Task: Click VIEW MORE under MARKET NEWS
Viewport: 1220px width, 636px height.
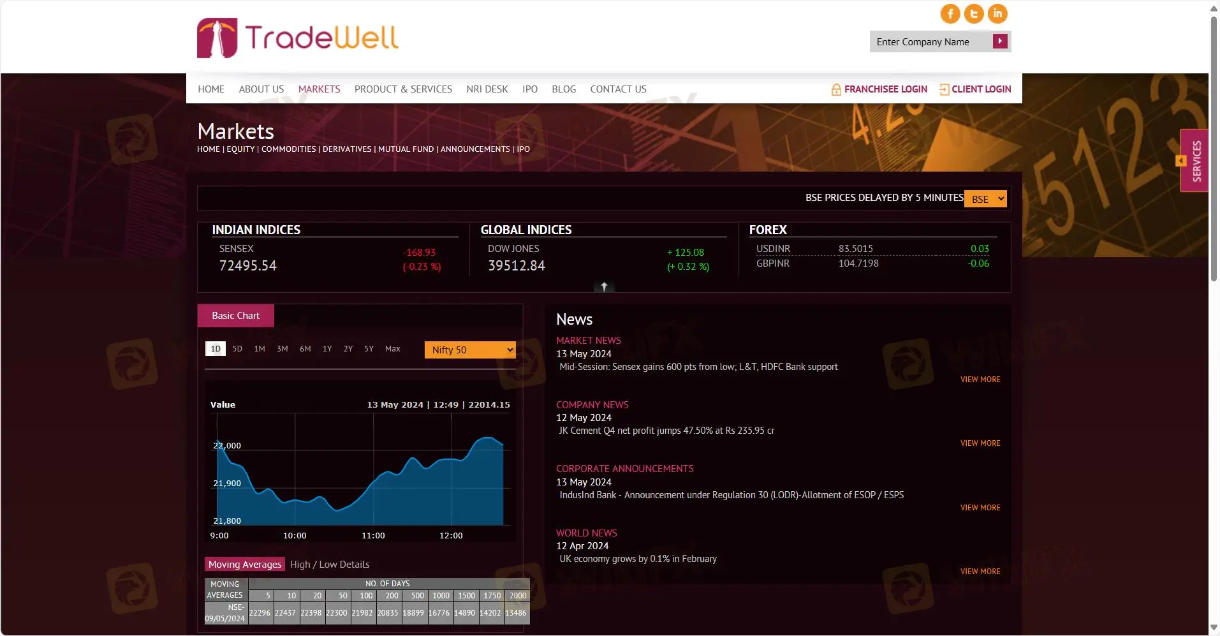Action: pos(980,378)
